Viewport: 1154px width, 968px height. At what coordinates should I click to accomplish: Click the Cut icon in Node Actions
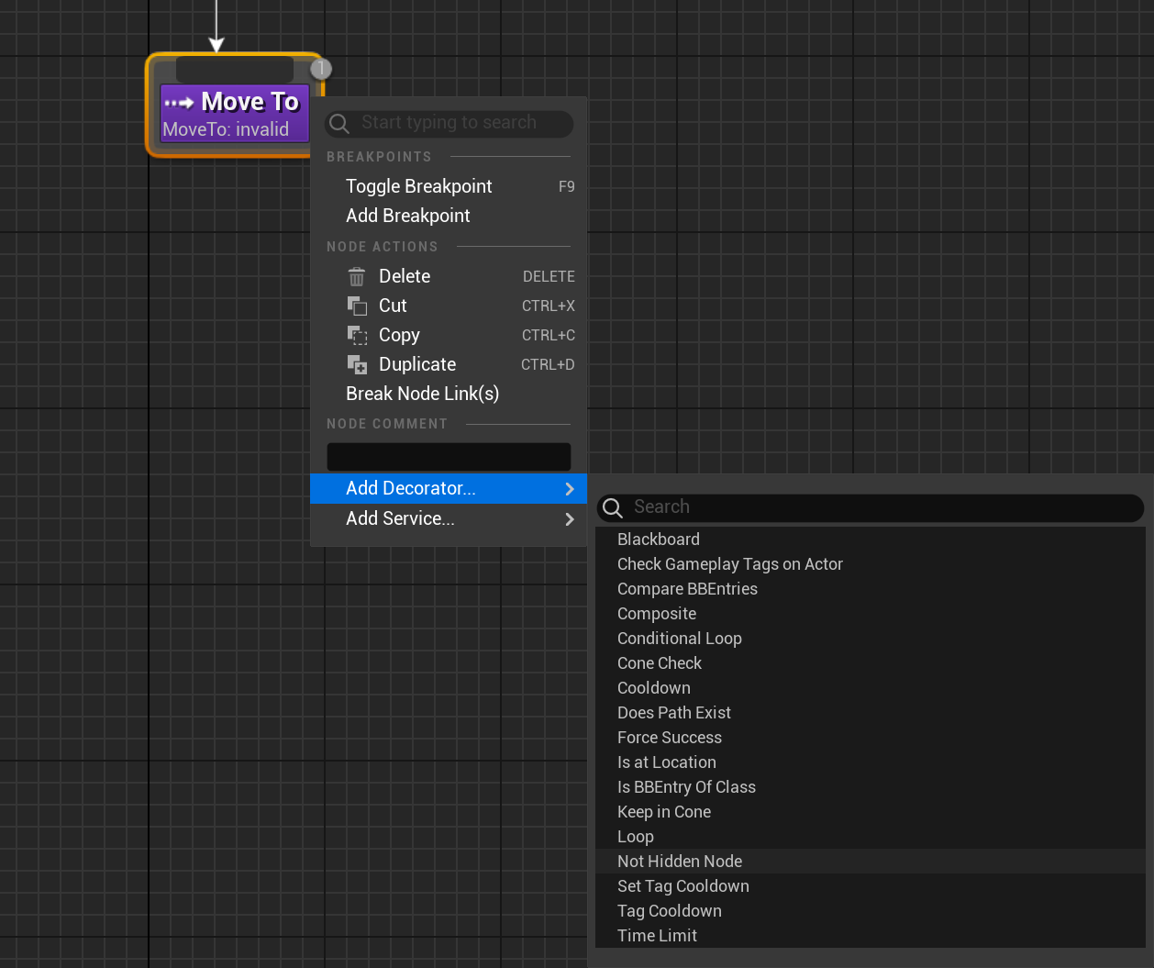tap(357, 306)
